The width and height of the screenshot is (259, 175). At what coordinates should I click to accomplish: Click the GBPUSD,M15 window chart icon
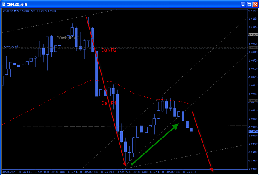click(x=3, y=5)
